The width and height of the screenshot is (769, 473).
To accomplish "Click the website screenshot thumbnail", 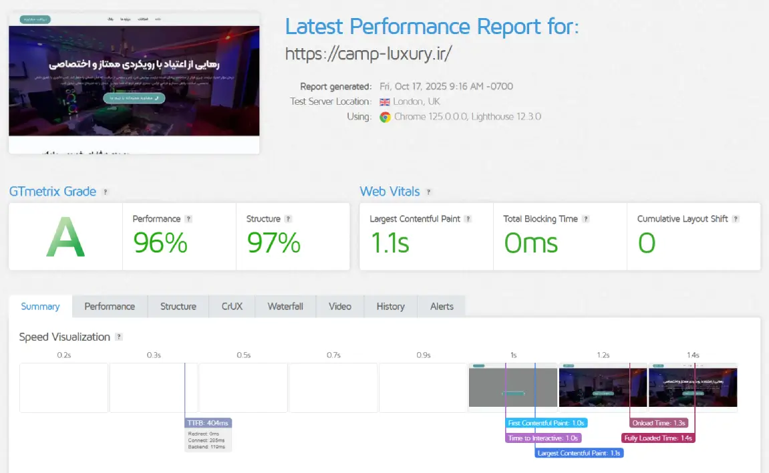I will coord(134,83).
